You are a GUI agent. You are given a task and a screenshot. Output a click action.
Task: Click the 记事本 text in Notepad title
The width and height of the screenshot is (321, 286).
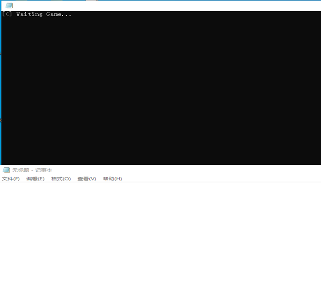tap(44, 170)
